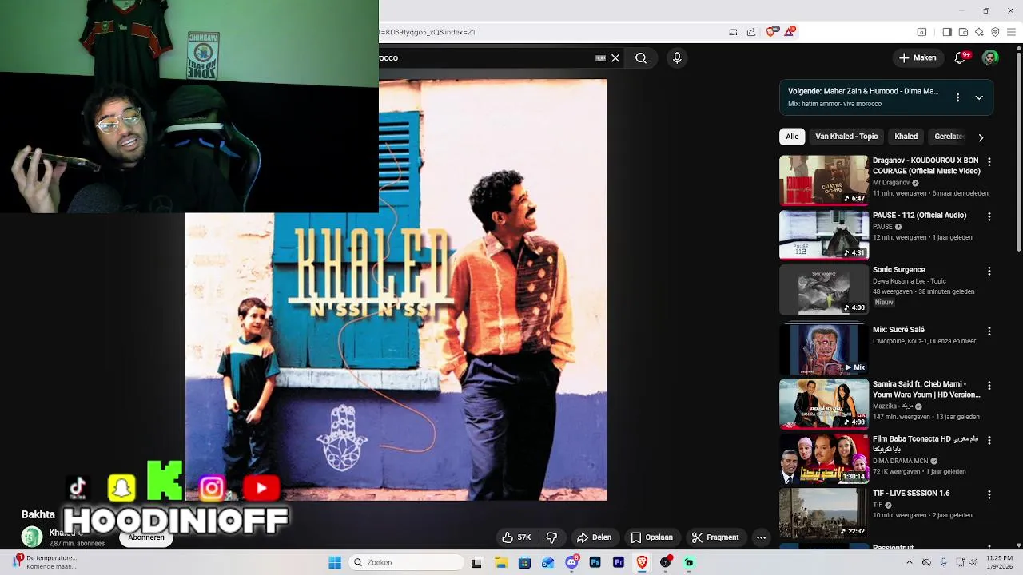The height and width of the screenshot is (575, 1023).
Task: Open the Brave Wallet icon
Action: click(x=963, y=32)
